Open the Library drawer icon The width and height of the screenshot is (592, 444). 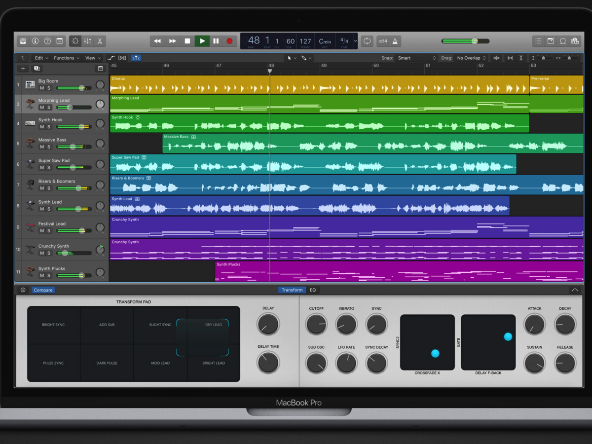click(x=23, y=41)
